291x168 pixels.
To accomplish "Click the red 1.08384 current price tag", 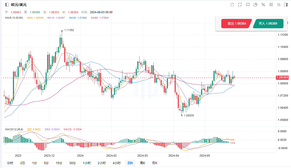I will [282, 77].
